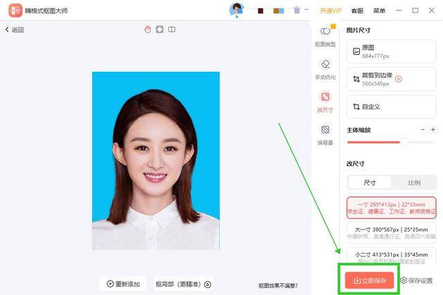This screenshot has width=443, height=295.
Task: Switch to the 抠图类型 panel
Action: 325,37
